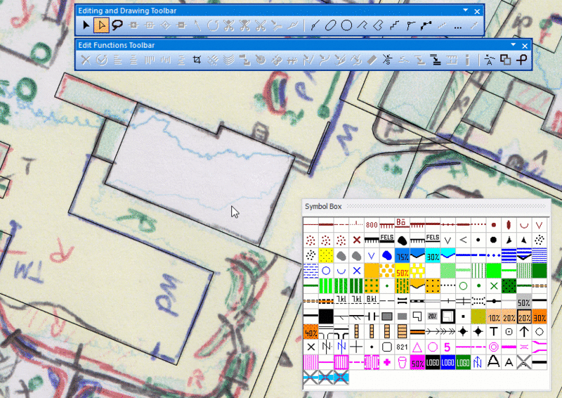Select the '8.kl' path symbol

click(372, 300)
